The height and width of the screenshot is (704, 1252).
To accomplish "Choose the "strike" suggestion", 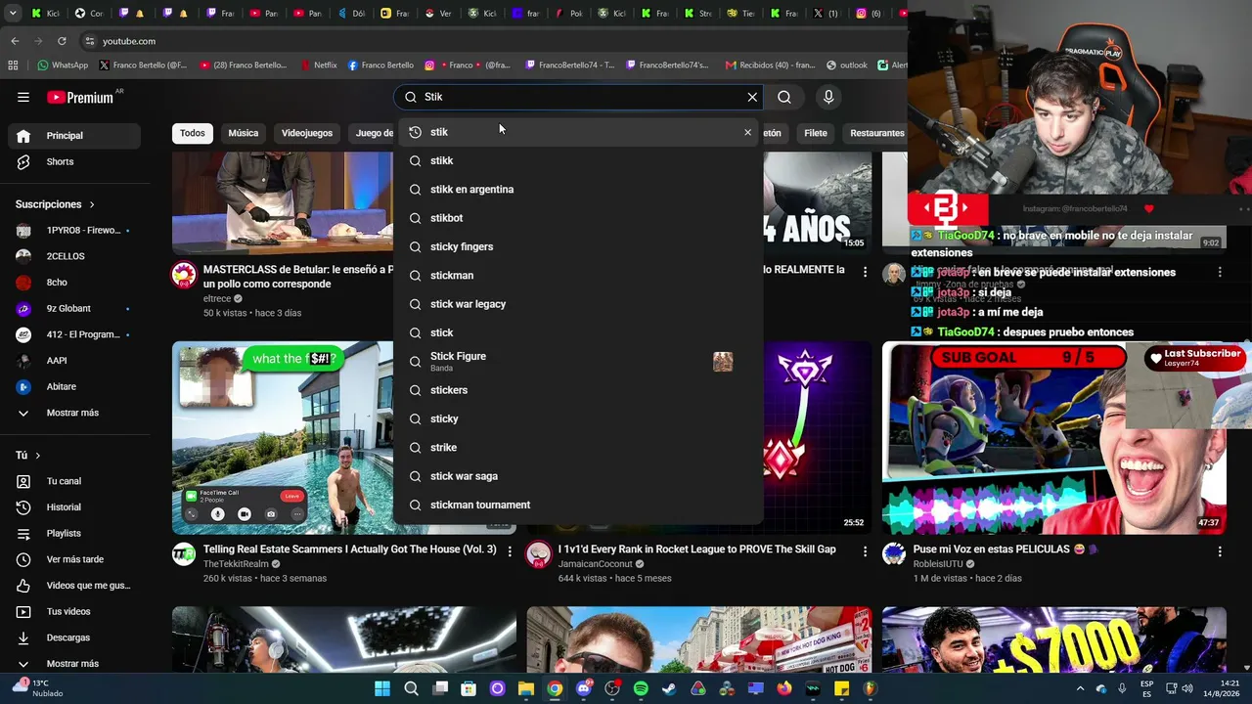I will tap(578, 448).
